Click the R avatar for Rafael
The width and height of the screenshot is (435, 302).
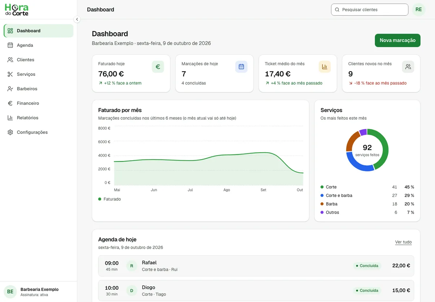click(x=132, y=266)
